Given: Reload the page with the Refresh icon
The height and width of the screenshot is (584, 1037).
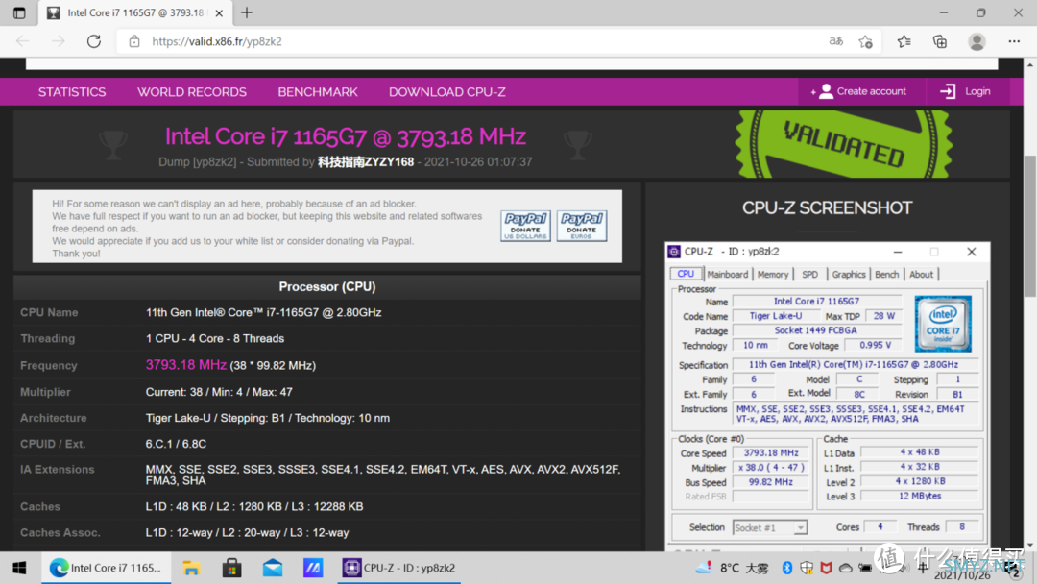Looking at the screenshot, I should (94, 41).
